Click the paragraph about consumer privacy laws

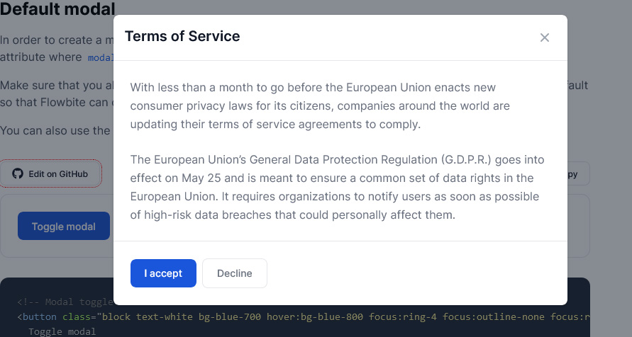click(x=320, y=105)
